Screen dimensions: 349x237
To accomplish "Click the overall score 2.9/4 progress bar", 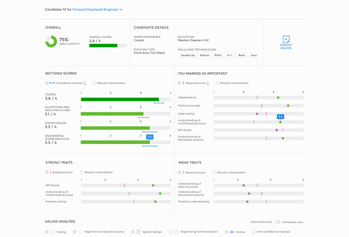I will pos(108,46).
